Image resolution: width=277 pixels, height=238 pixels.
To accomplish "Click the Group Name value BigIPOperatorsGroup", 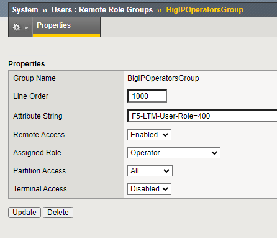I will pos(163,78).
